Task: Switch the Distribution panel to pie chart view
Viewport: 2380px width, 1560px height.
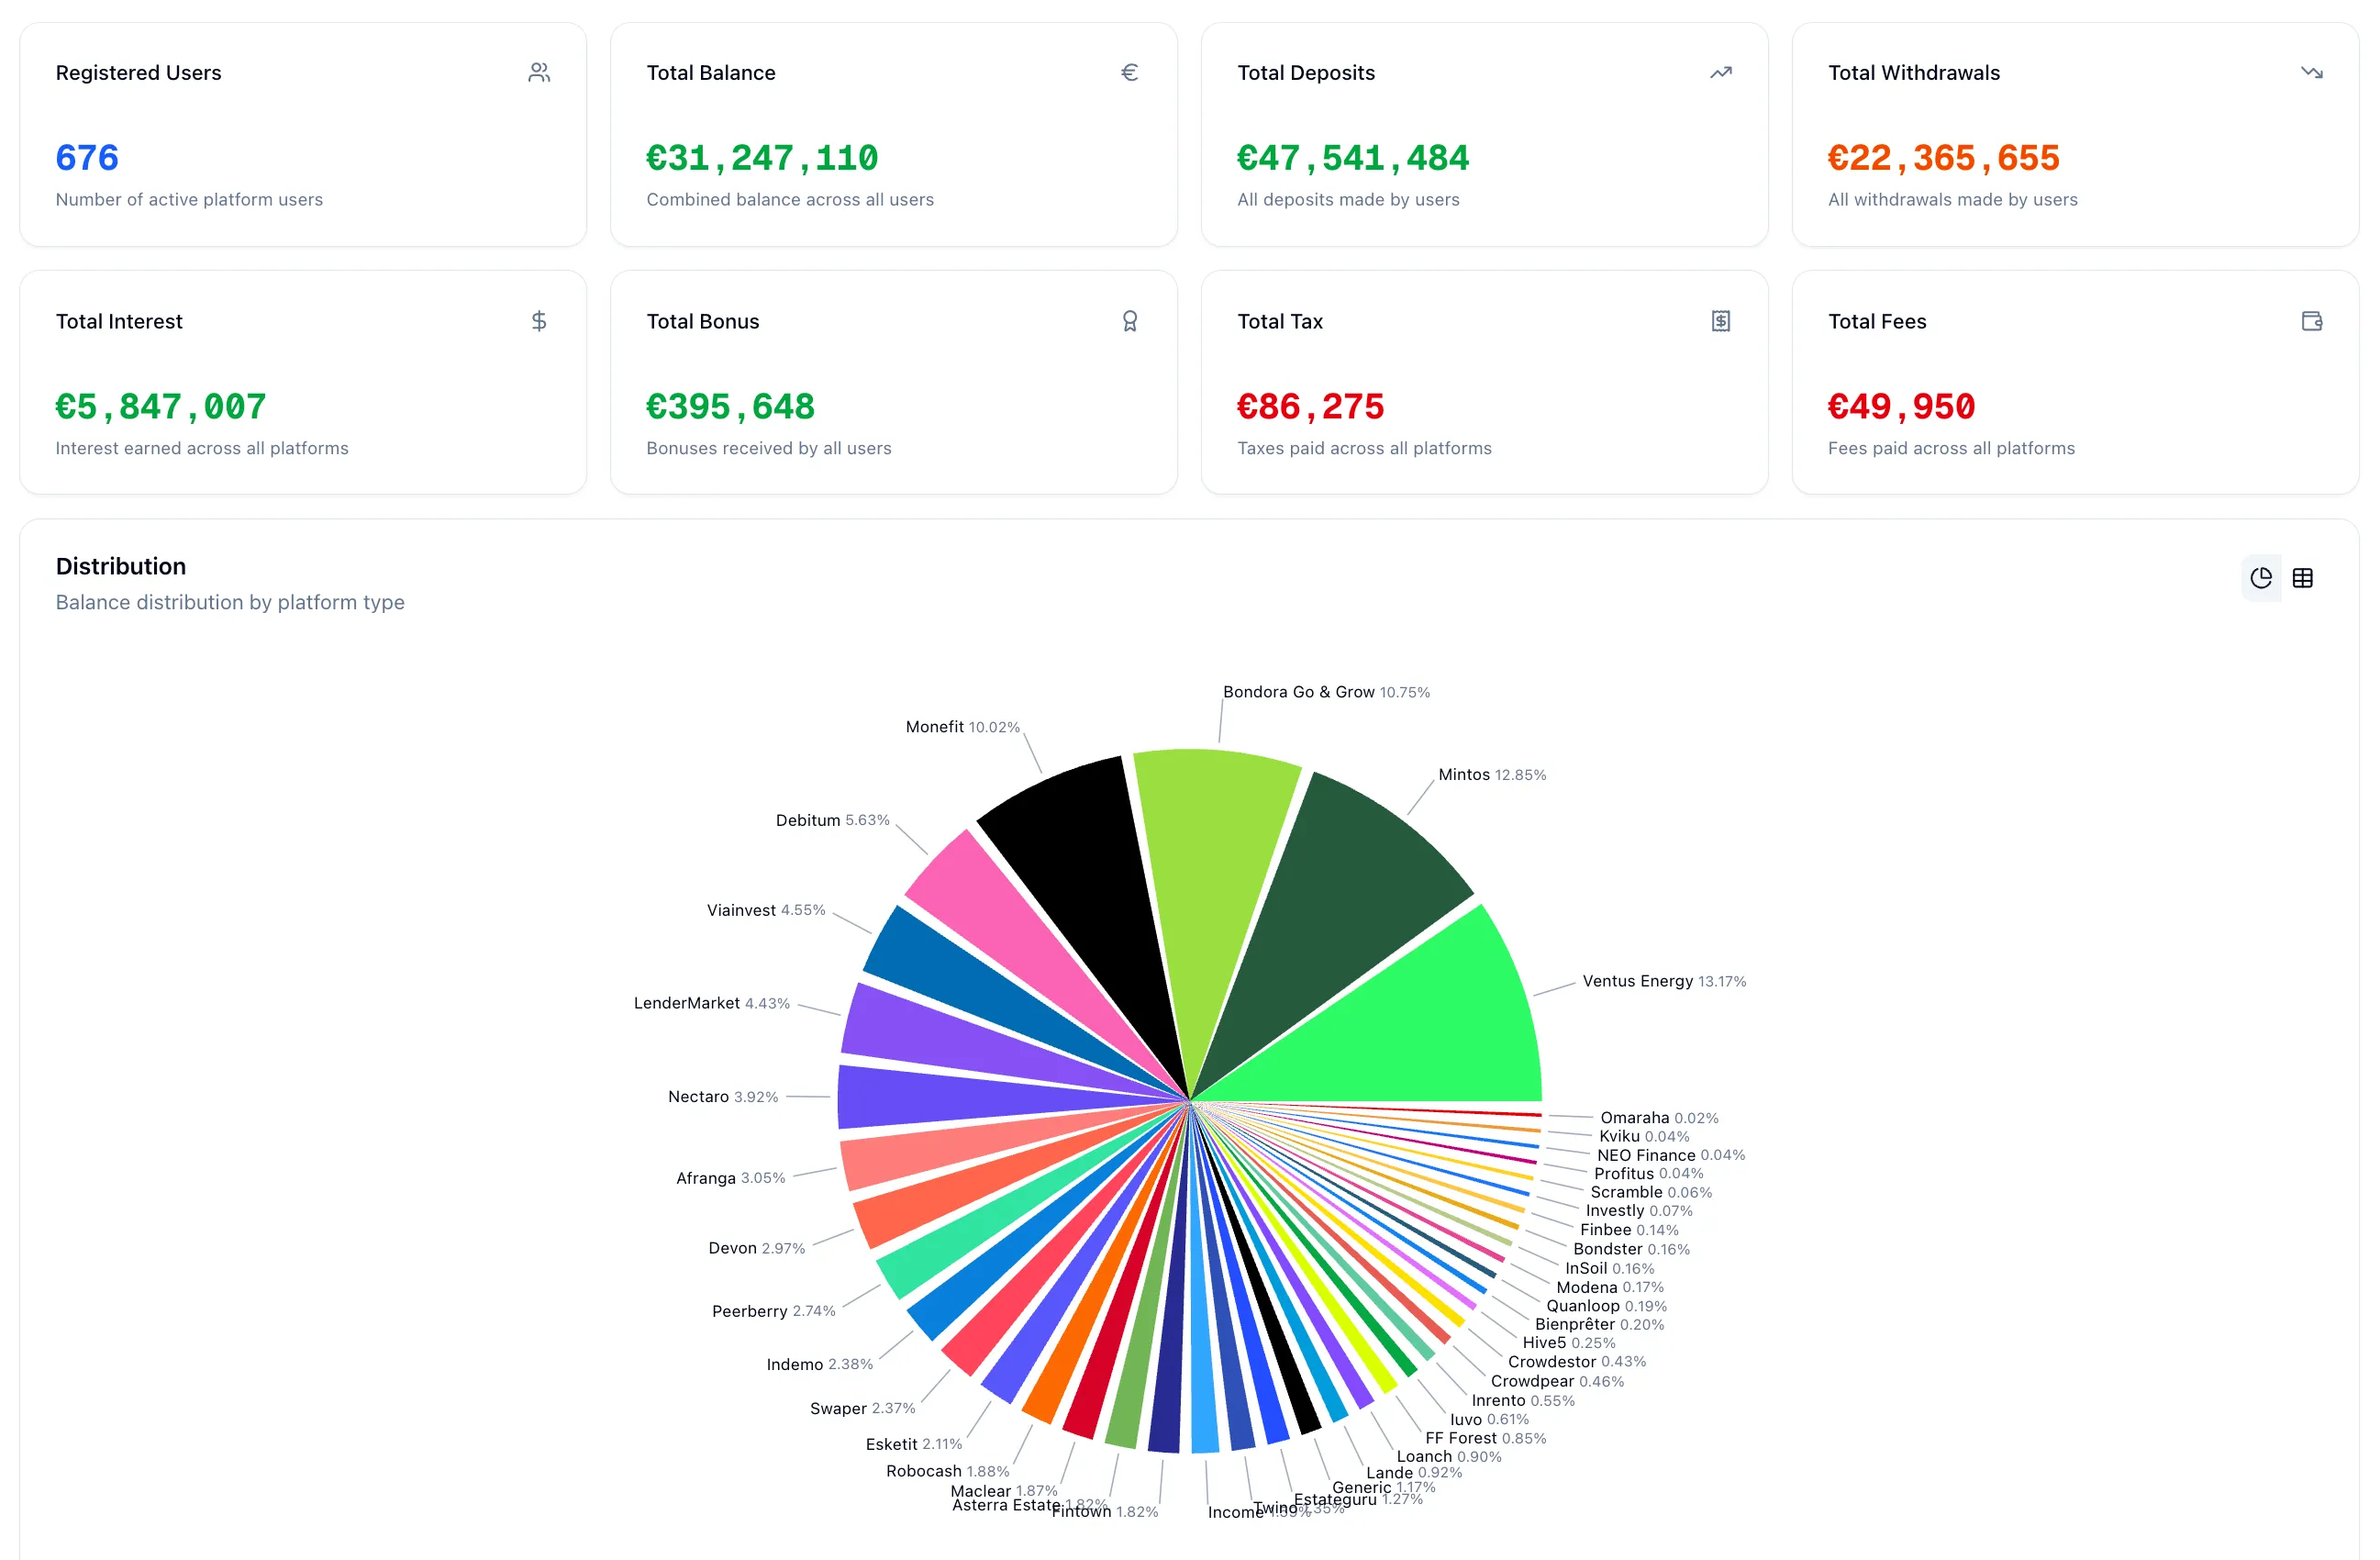Action: coord(2261,578)
